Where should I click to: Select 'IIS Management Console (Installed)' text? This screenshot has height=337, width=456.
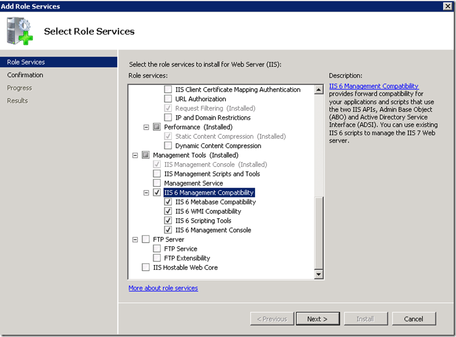click(216, 164)
